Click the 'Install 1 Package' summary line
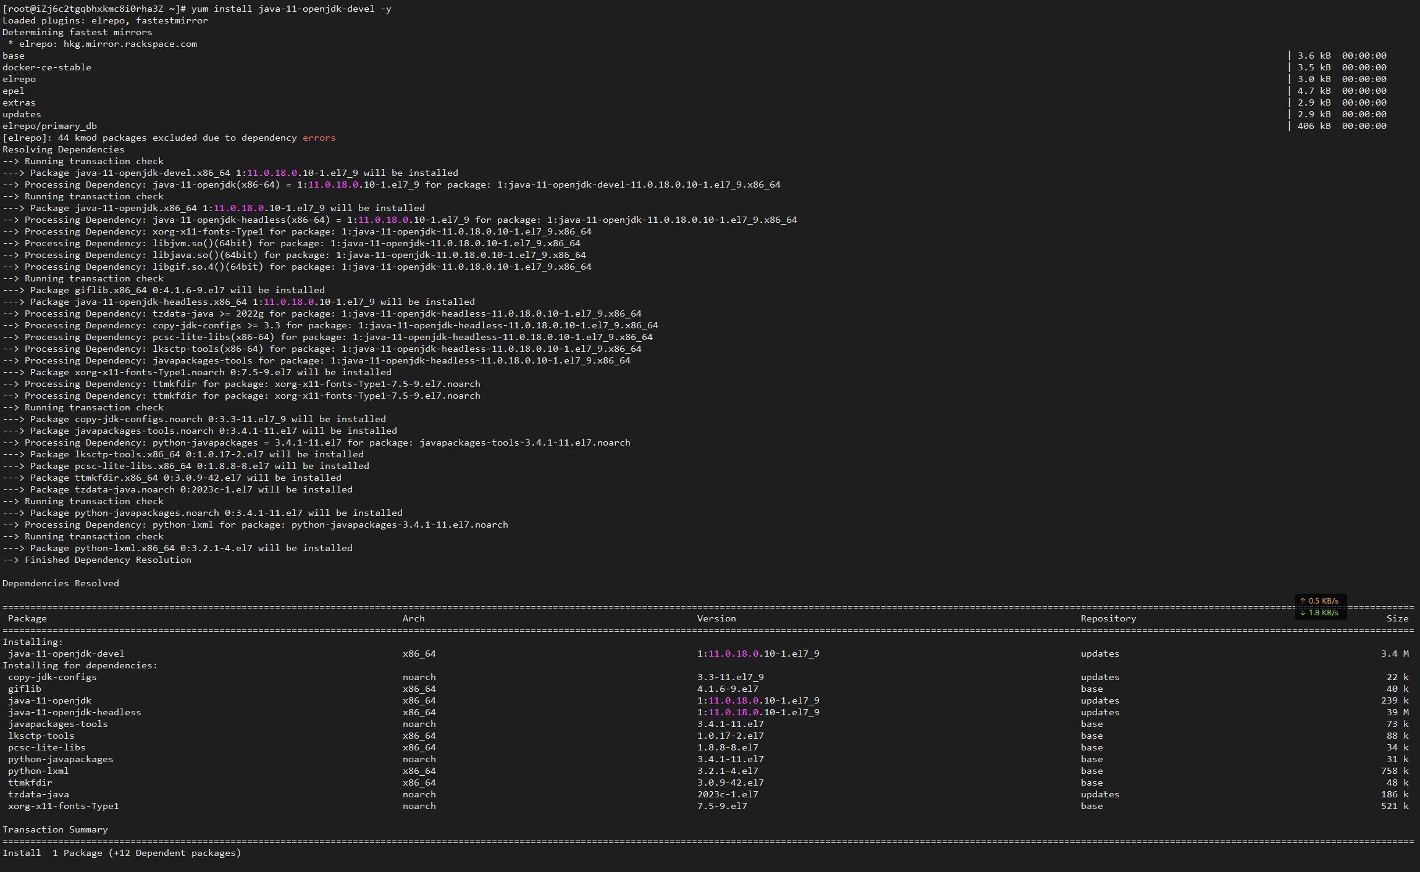 pyautogui.click(x=121, y=853)
